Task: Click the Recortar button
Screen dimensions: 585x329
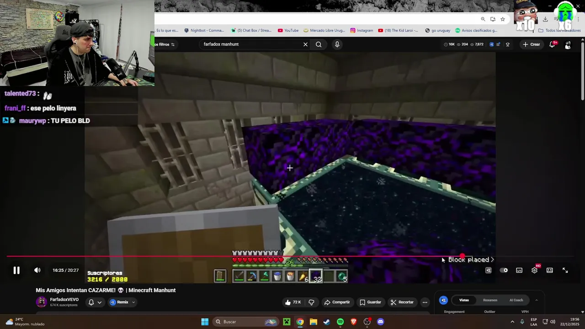Action: tap(402, 302)
